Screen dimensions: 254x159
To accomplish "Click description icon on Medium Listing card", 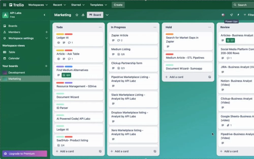I will (113, 54).
